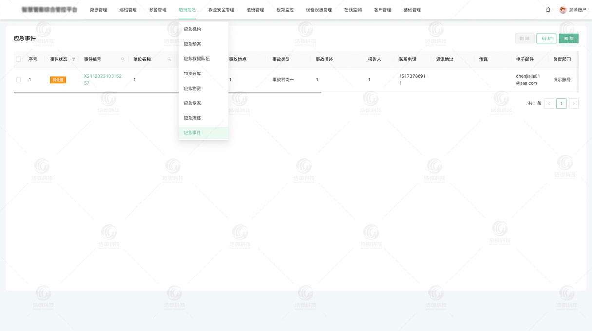Image resolution: width=592 pixels, height=331 pixels.
Task: Tick the select-all checkbox in table header
Action: click(x=19, y=59)
